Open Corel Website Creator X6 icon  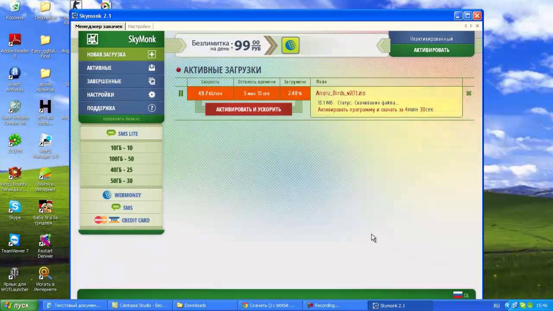point(15,113)
